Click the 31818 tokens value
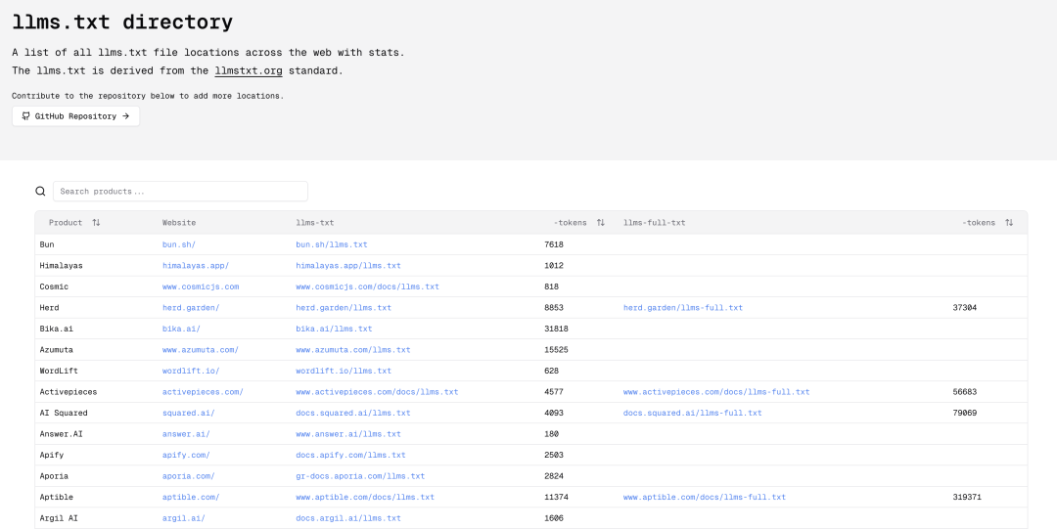The width and height of the screenshot is (1057, 529). [x=556, y=329]
